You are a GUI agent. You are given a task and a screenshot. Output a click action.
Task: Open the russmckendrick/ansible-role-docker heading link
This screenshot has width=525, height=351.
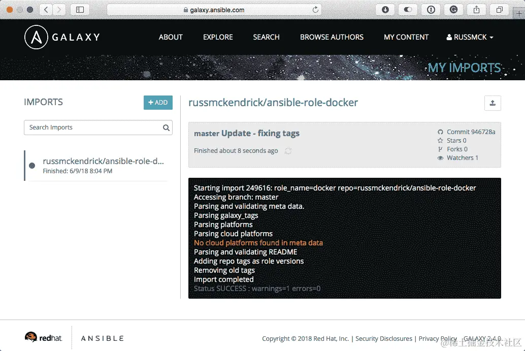(x=273, y=103)
